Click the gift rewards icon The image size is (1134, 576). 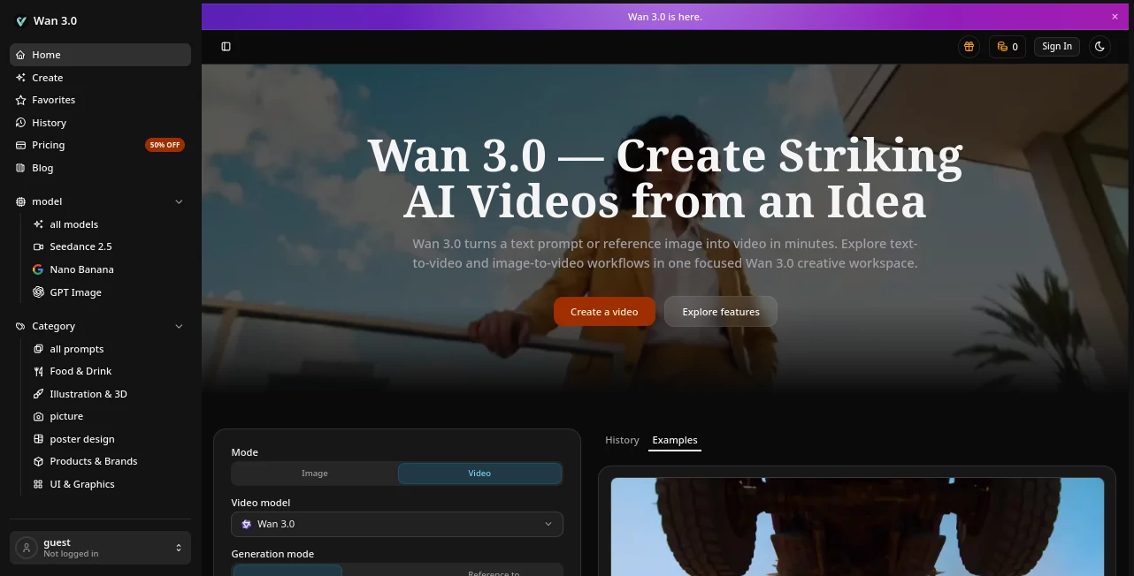coord(969,47)
